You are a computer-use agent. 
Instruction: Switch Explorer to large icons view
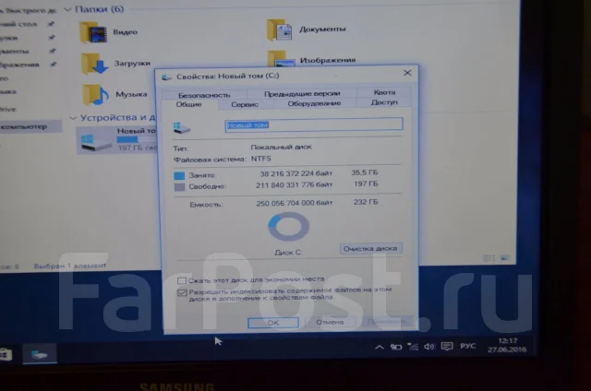click(x=505, y=258)
